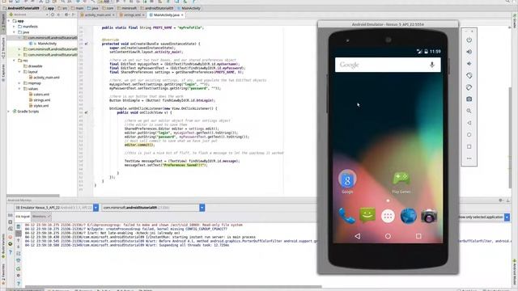Open the Google folder on the phone home screen
Viewport: 518px width, 291px height.
pyautogui.click(x=347, y=181)
